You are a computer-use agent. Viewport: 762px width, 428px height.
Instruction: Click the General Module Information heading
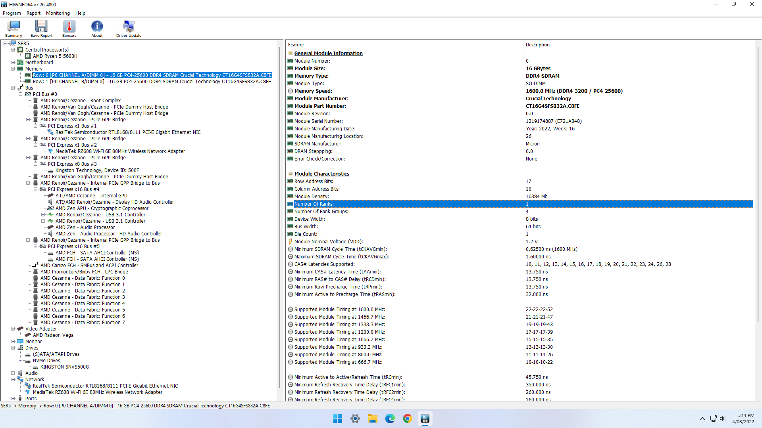328,53
